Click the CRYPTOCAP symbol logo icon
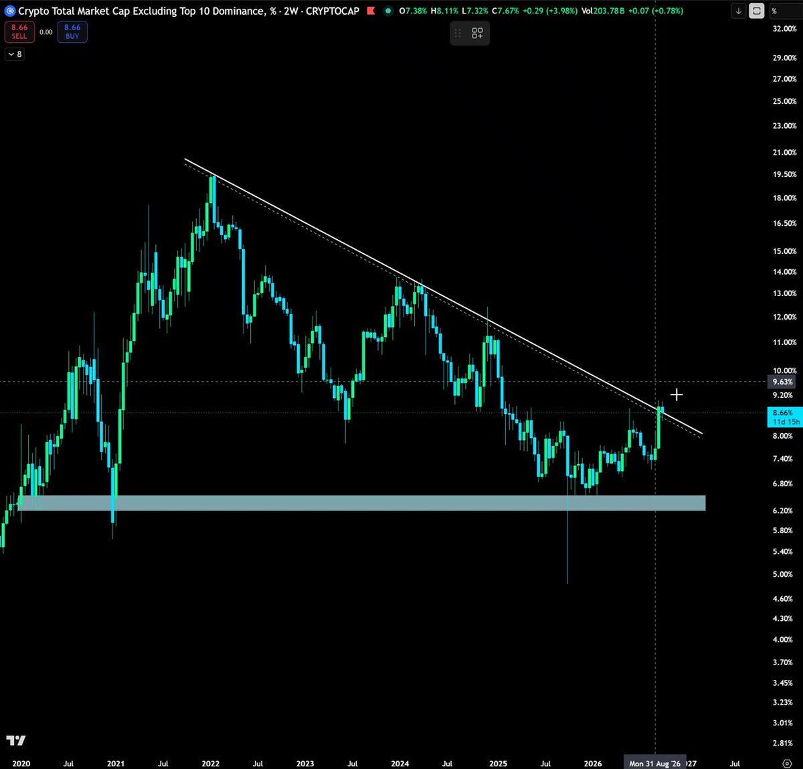The height and width of the screenshot is (769, 803). [x=9, y=11]
